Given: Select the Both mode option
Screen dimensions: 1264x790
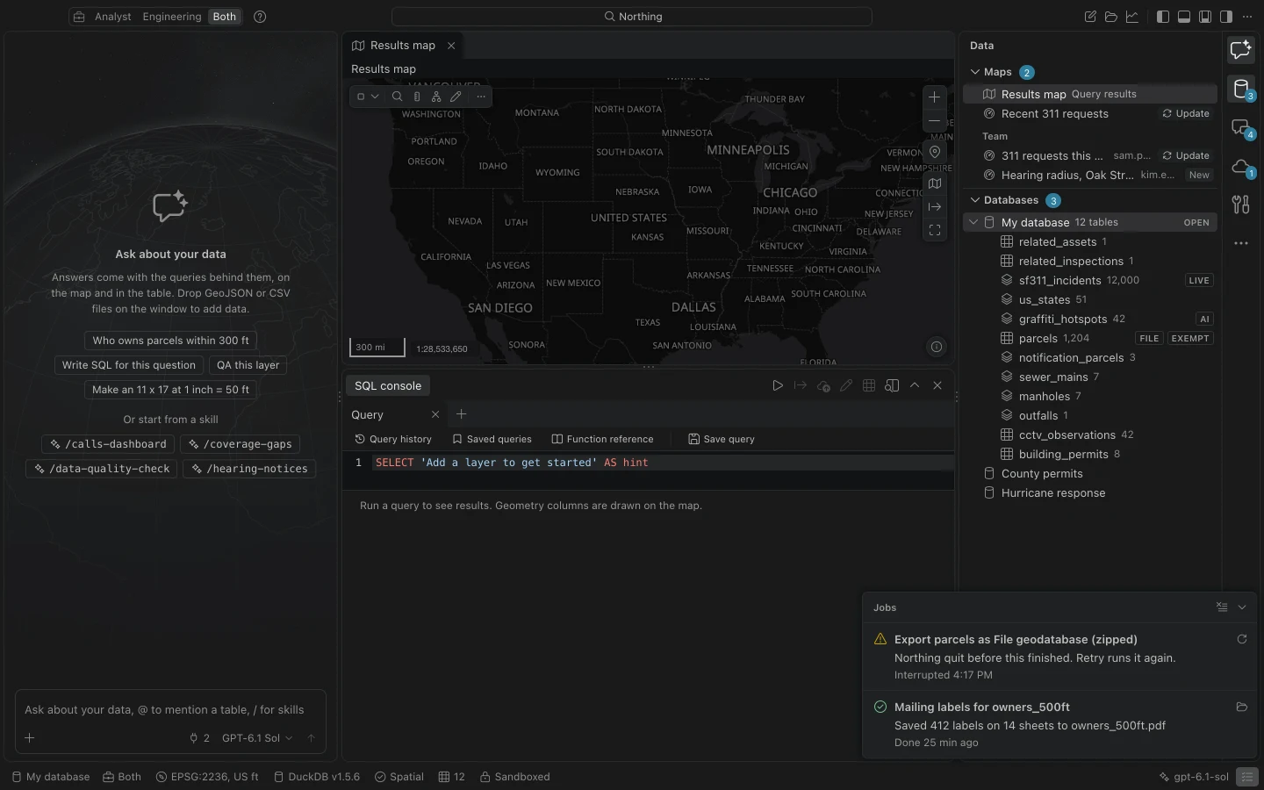Looking at the screenshot, I should pos(225,17).
